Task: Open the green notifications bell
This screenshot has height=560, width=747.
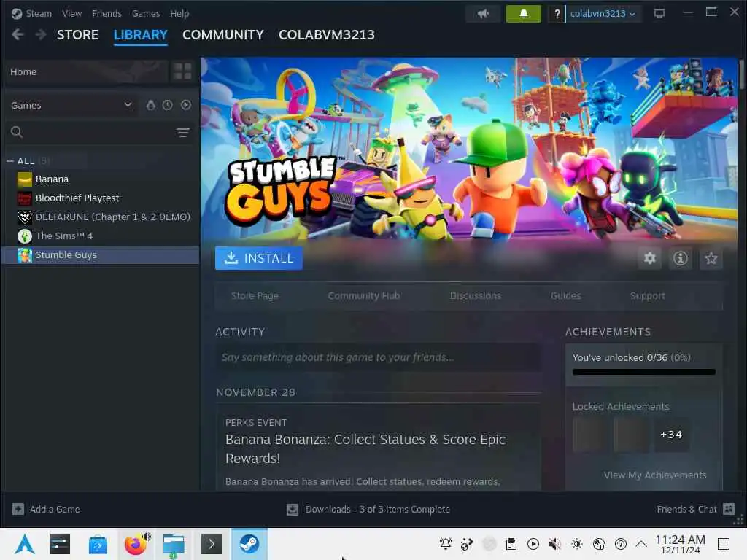Action: pyautogui.click(x=523, y=14)
